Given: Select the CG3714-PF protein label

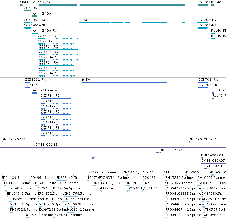Looking at the screenshot, I should click(x=50, y=133).
